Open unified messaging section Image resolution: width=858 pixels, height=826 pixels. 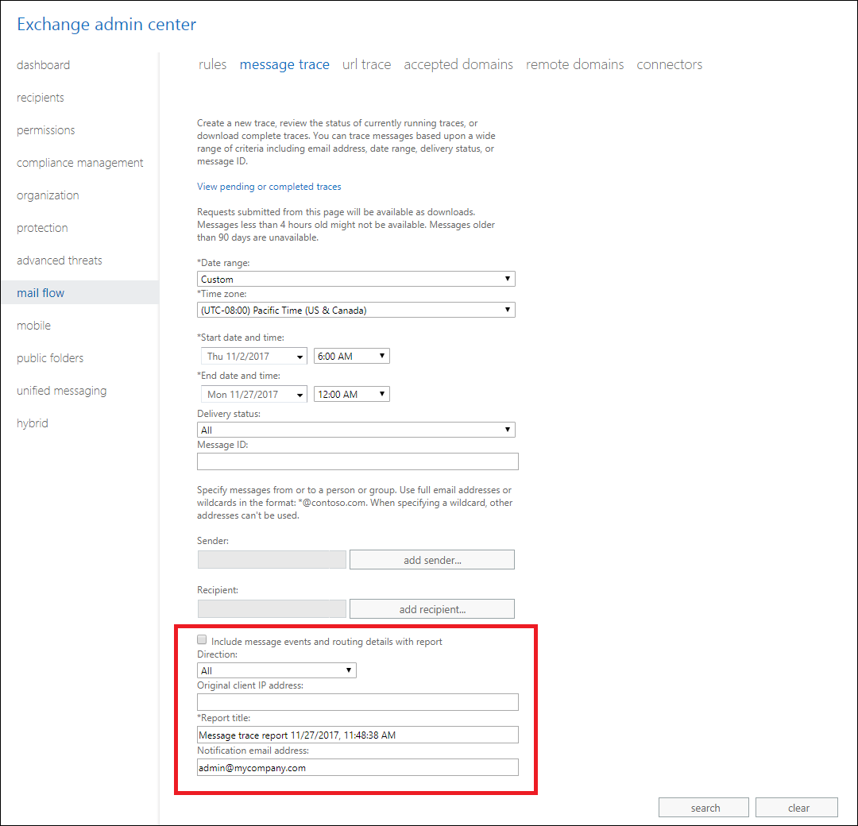coord(61,391)
